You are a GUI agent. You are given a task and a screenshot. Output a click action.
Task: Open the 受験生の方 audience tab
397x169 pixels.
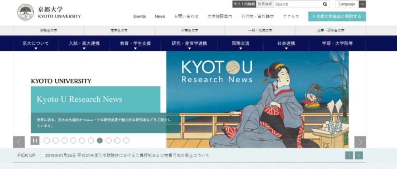click(48, 30)
